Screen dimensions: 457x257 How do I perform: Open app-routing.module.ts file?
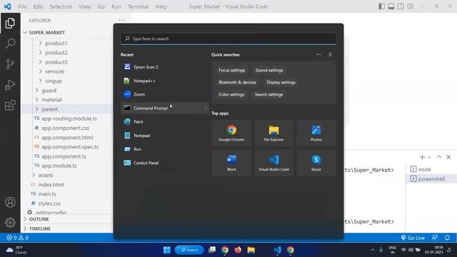[x=69, y=119]
